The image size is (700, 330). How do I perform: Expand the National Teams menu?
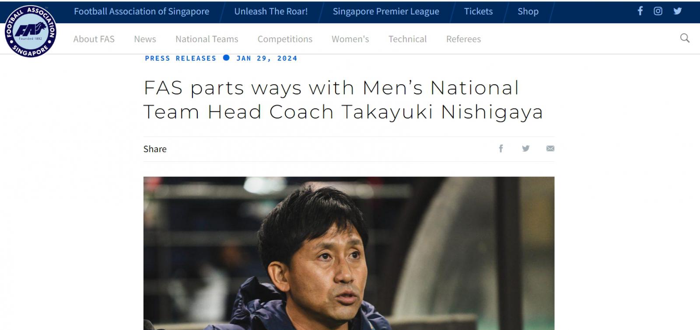pos(207,39)
